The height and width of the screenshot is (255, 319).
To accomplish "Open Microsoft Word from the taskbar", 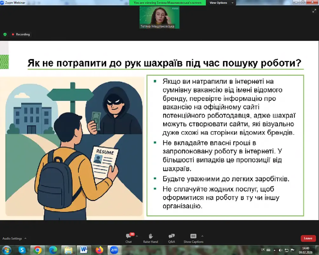I will pyautogui.click(x=84, y=250).
